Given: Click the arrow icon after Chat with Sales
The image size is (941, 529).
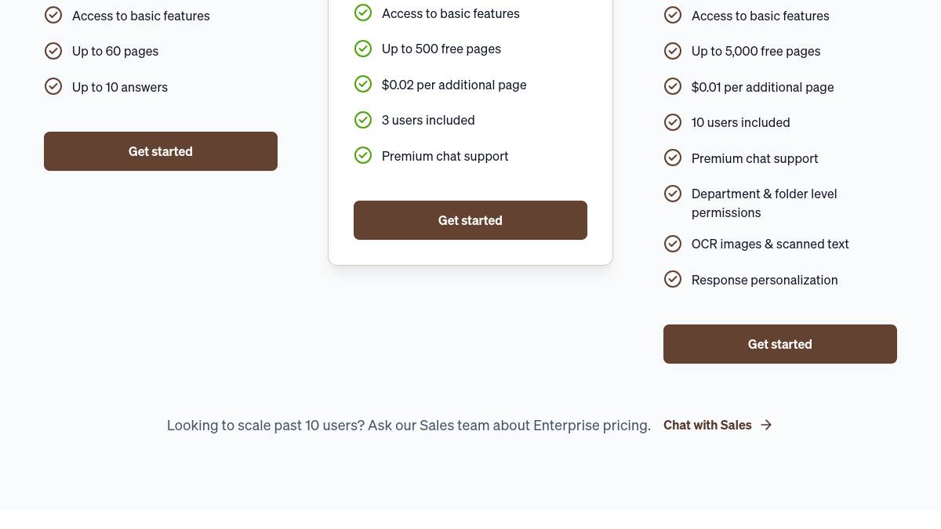Looking at the screenshot, I should (x=766, y=425).
